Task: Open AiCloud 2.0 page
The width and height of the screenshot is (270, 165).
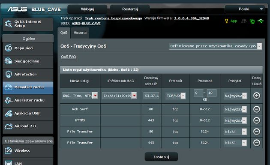Action: [28, 126]
